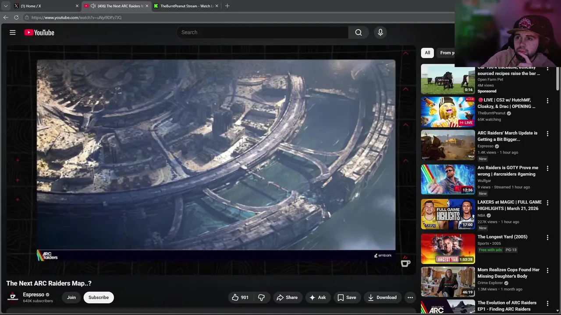The height and width of the screenshot is (315, 561).
Task: Focus the YouTube search field
Action: pos(263,32)
